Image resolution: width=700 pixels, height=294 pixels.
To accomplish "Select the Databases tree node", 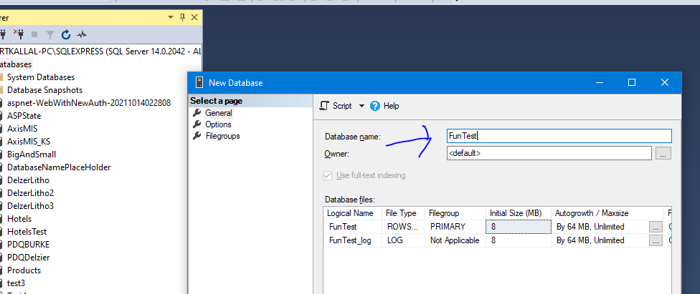I will (x=16, y=64).
